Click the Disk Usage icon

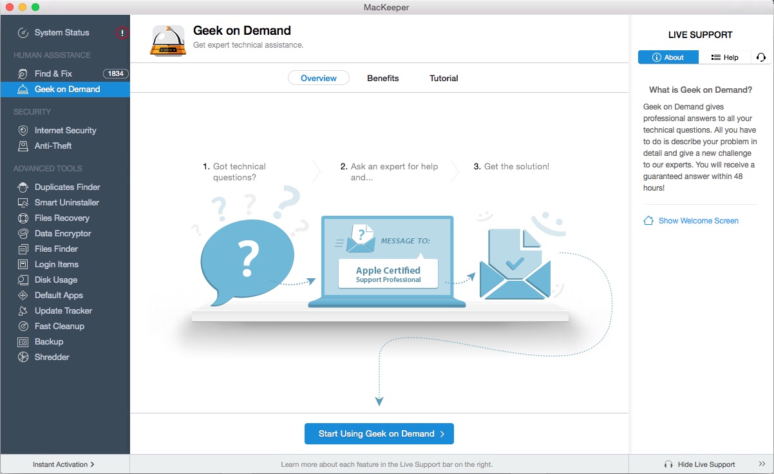[x=23, y=280]
